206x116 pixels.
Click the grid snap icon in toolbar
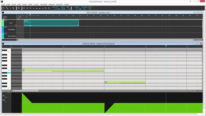pyautogui.click(x=19, y=8)
